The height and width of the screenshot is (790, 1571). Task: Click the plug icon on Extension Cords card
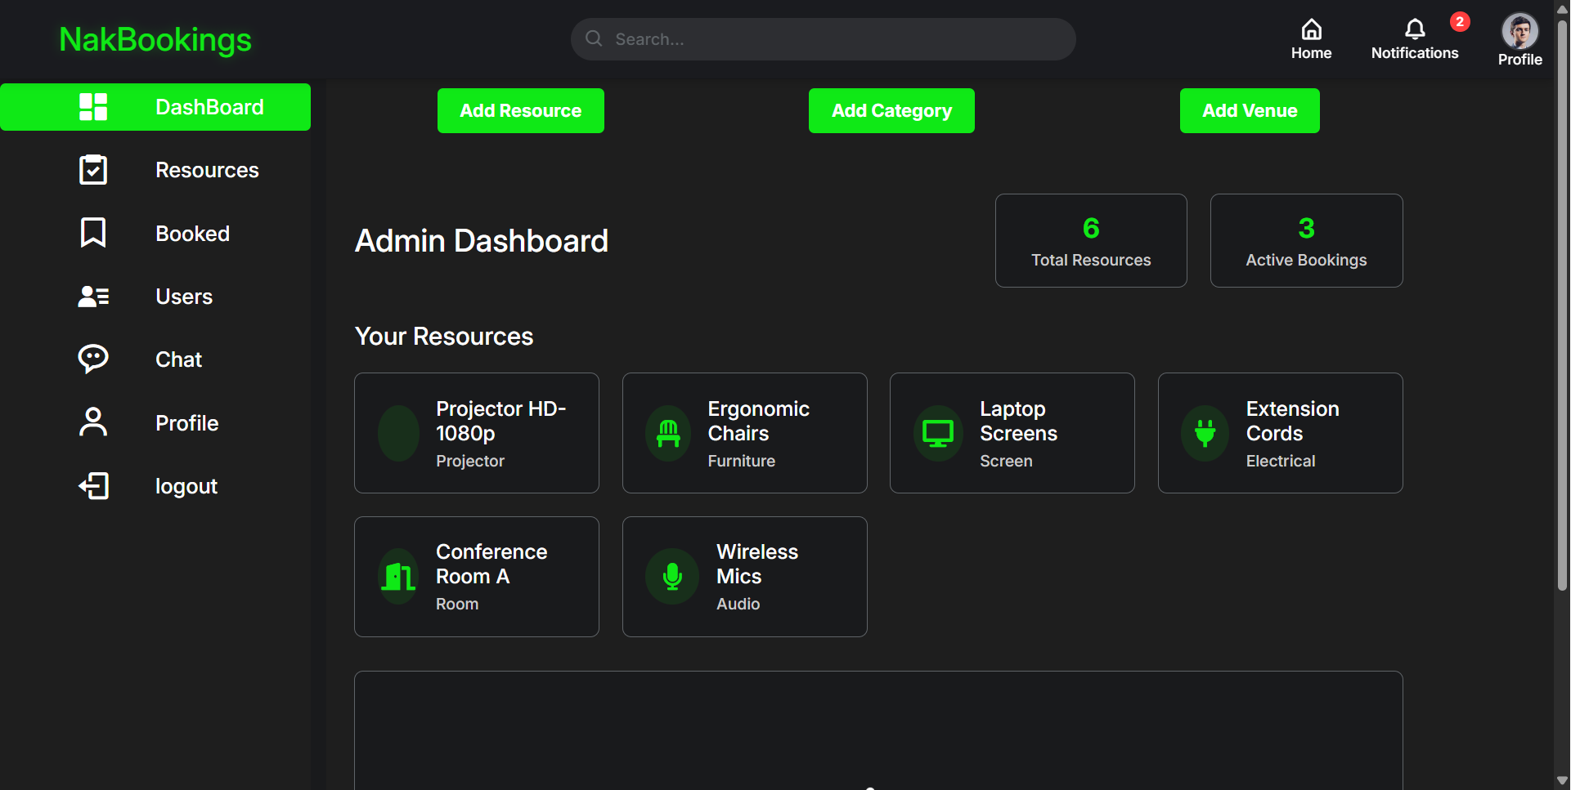1205,433
